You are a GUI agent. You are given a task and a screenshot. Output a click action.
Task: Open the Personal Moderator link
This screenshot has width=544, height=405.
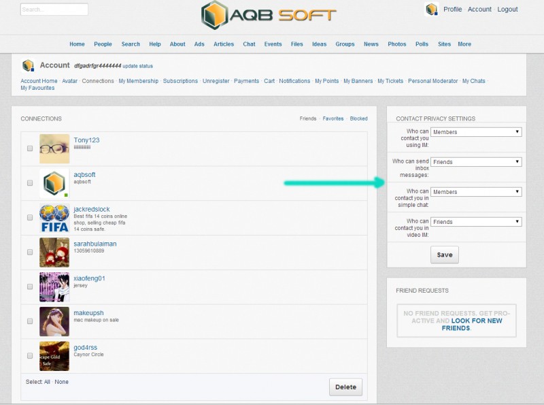coord(433,81)
